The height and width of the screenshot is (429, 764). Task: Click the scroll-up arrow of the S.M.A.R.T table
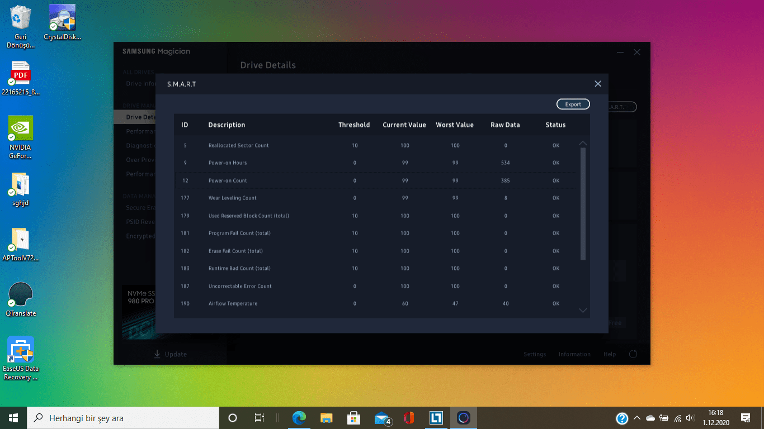583,143
